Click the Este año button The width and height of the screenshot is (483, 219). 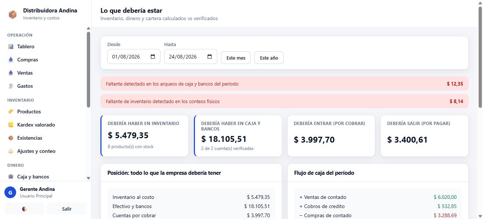click(x=269, y=58)
